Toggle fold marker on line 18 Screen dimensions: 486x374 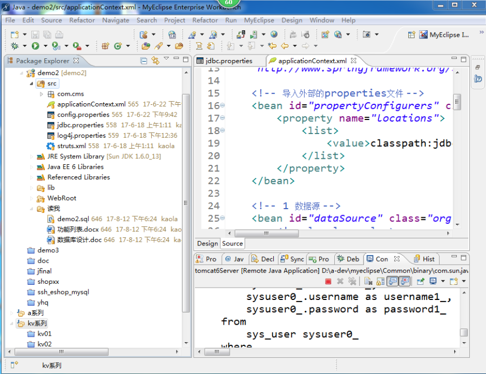tap(222, 131)
